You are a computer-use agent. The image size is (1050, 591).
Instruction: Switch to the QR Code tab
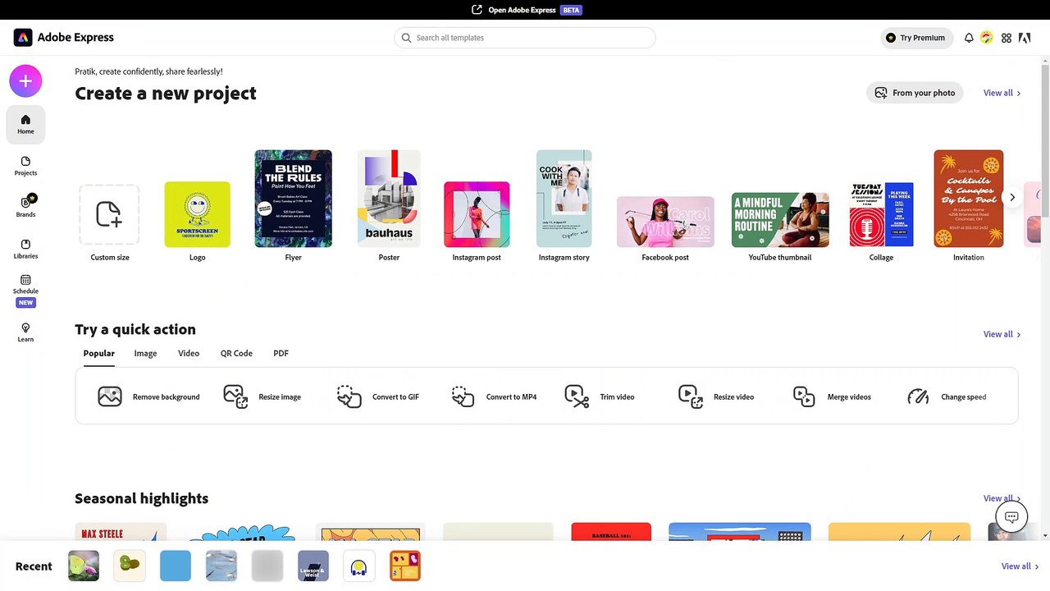pos(236,353)
